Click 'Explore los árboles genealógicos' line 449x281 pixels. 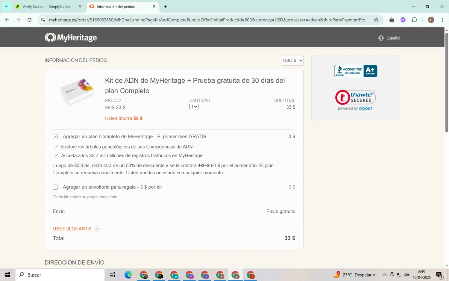pyautogui.click(x=127, y=147)
